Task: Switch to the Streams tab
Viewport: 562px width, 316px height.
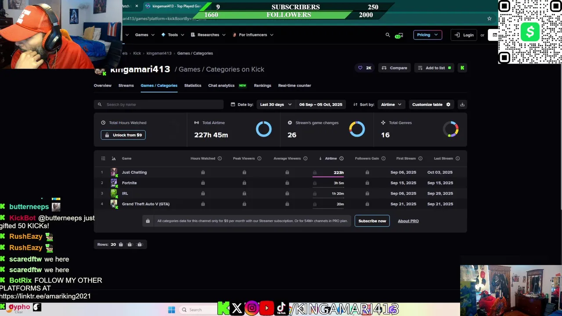Action: pos(126,86)
